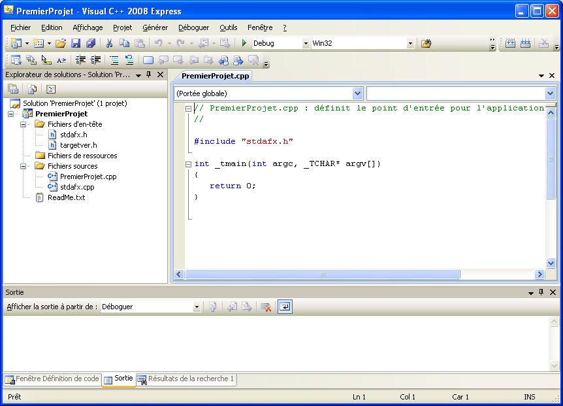Click the Save All icon
Screen dimensions: 563x406
91,43
